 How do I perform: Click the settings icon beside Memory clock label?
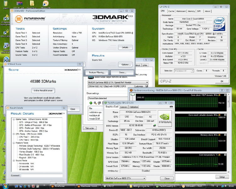pos(219,135)
